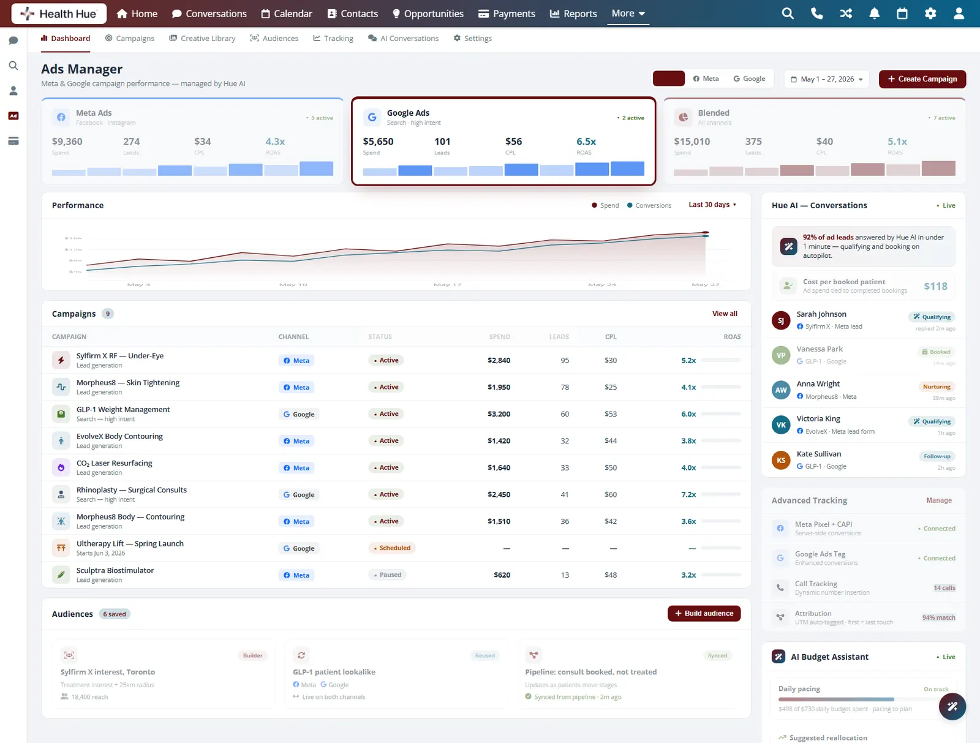The width and height of the screenshot is (980, 743).
Task: Open the search icon in top bar
Action: (788, 13)
